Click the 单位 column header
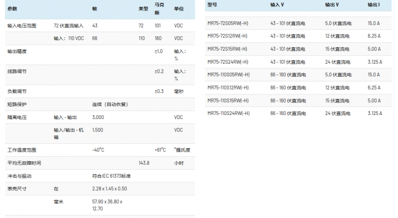This screenshot has height=218, width=398. (x=179, y=9)
